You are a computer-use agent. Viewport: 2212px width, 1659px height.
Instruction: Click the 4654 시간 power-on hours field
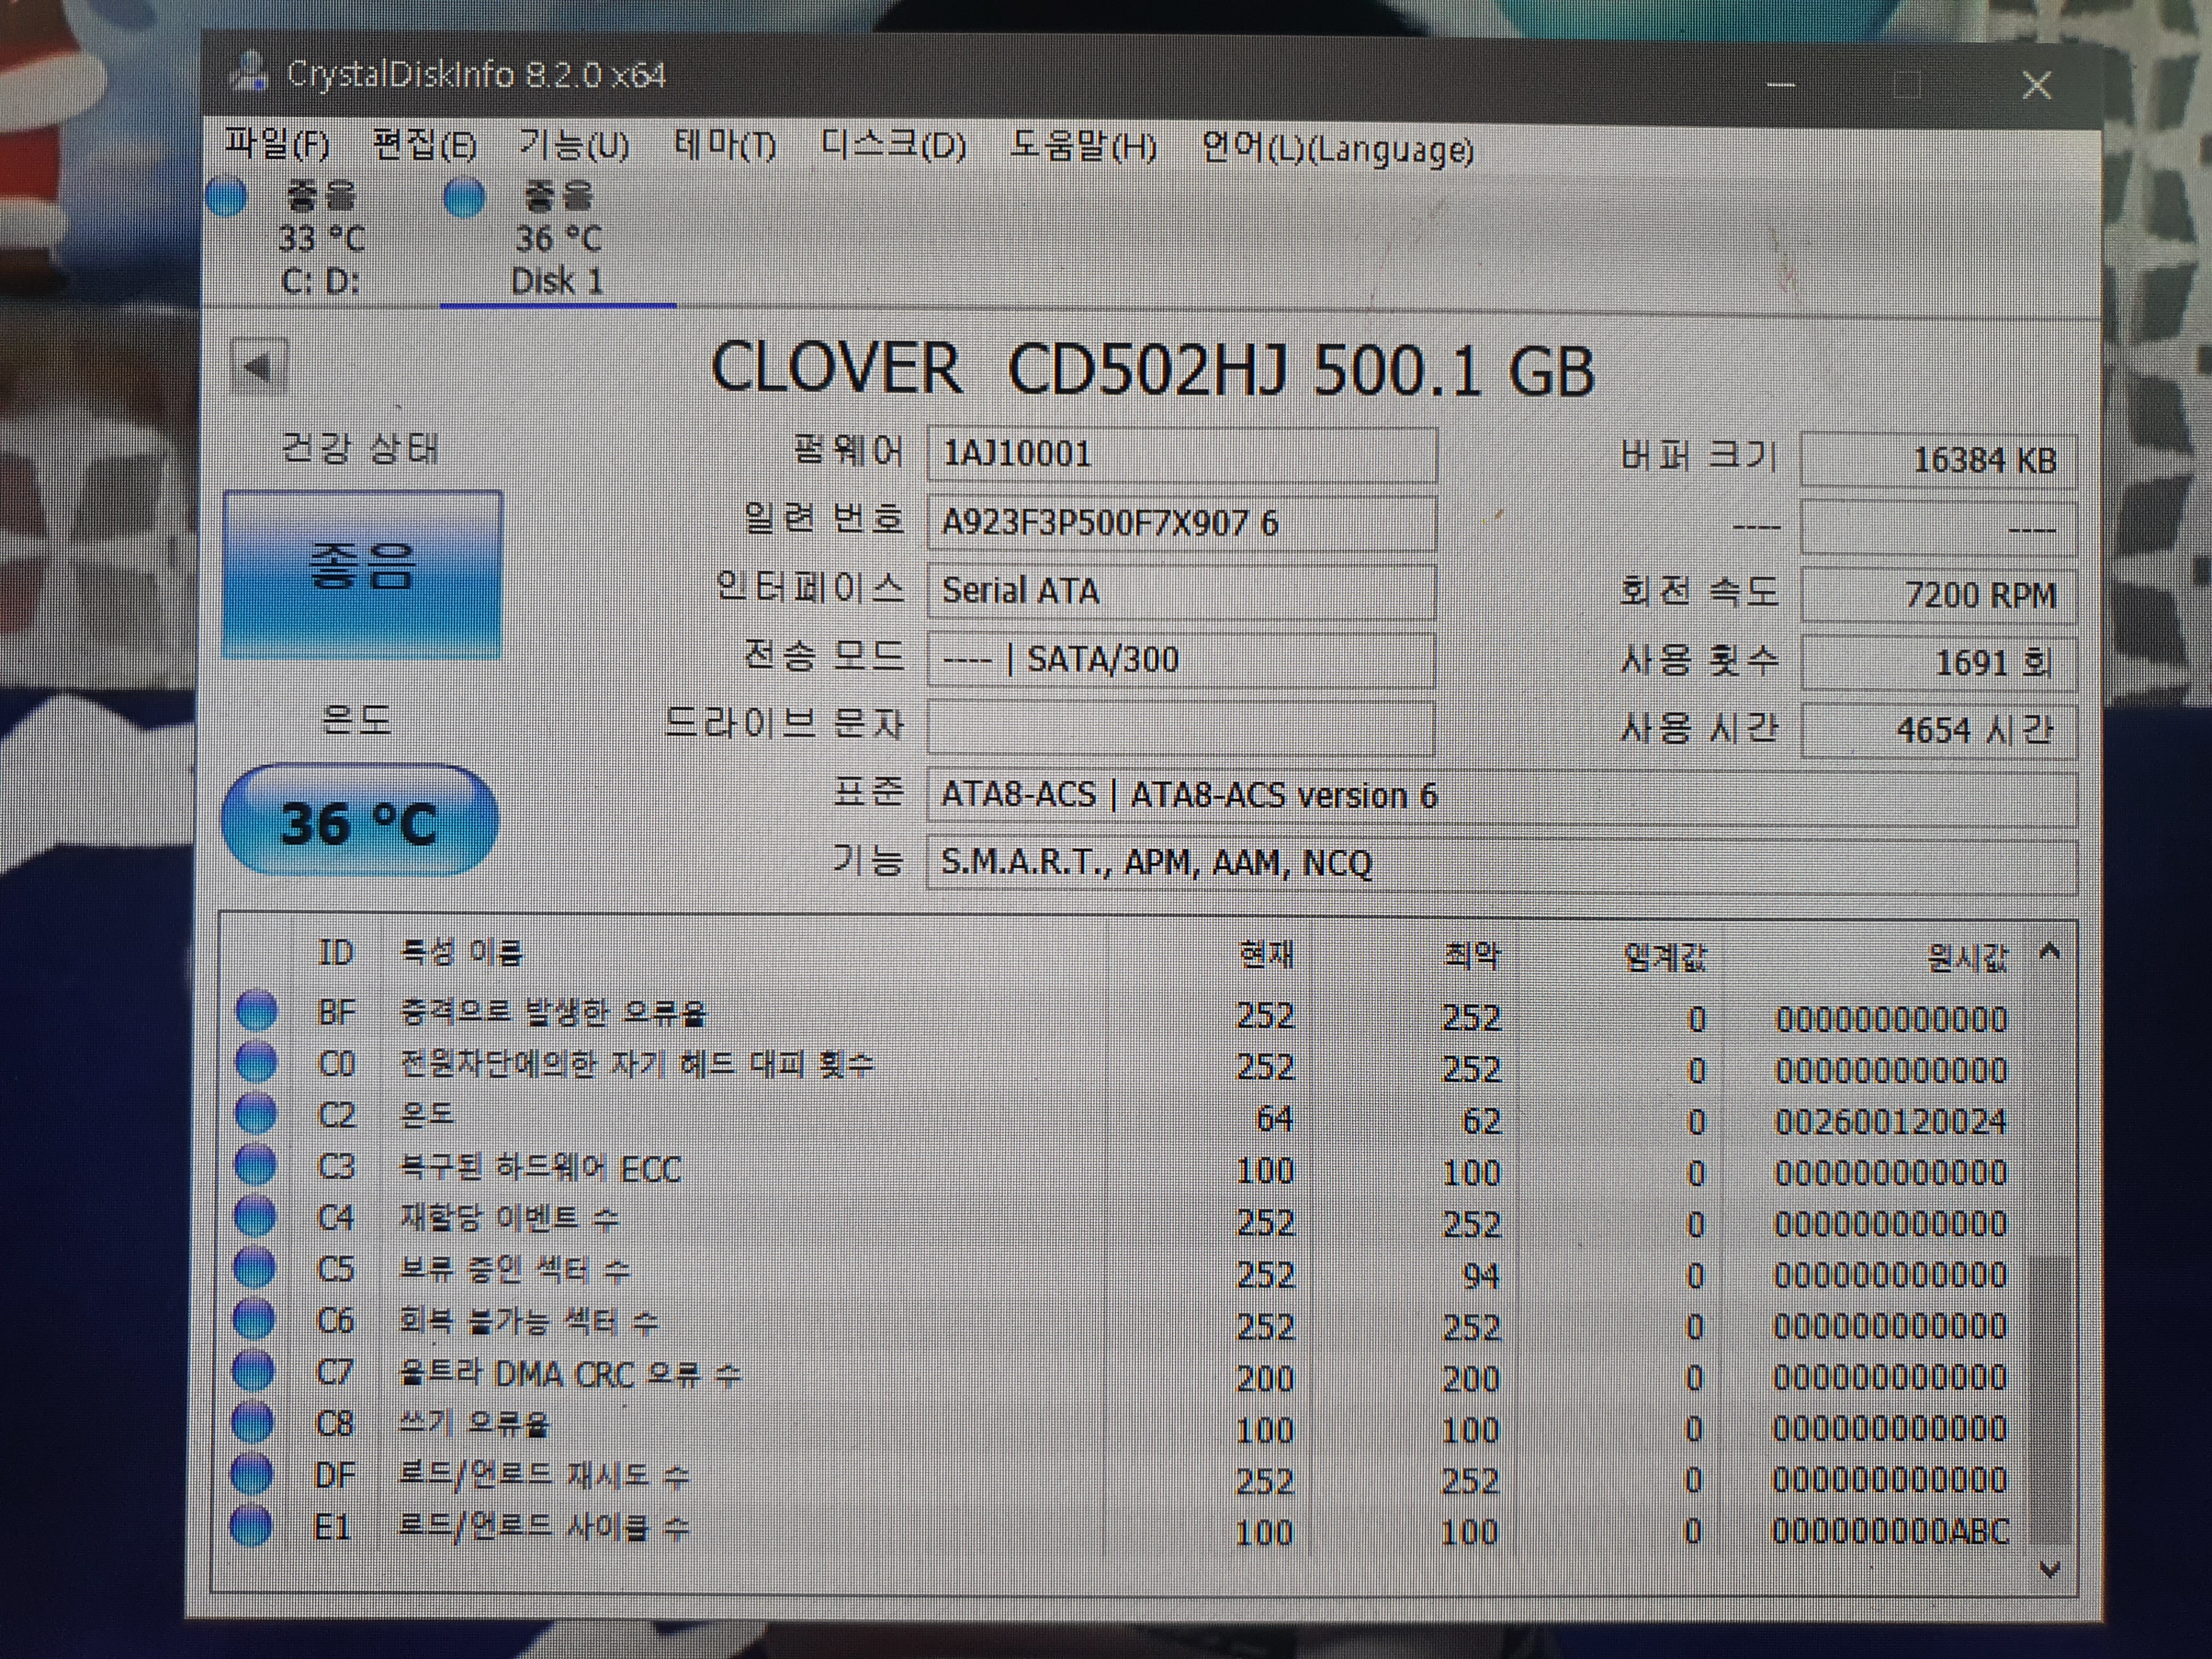(x=1938, y=731)
